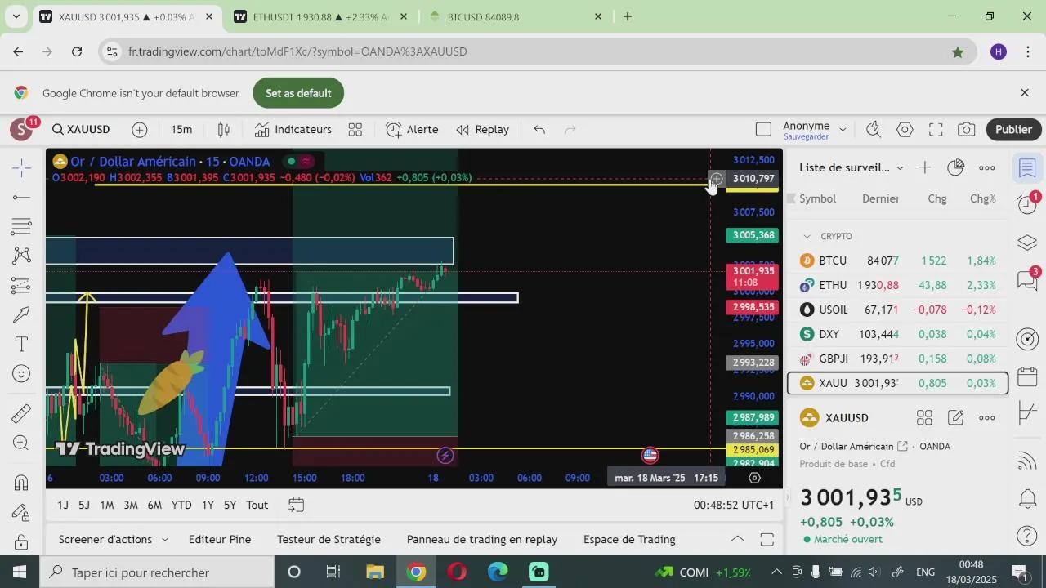Open the Testeur de Stratégie tab

pos(329,540)
